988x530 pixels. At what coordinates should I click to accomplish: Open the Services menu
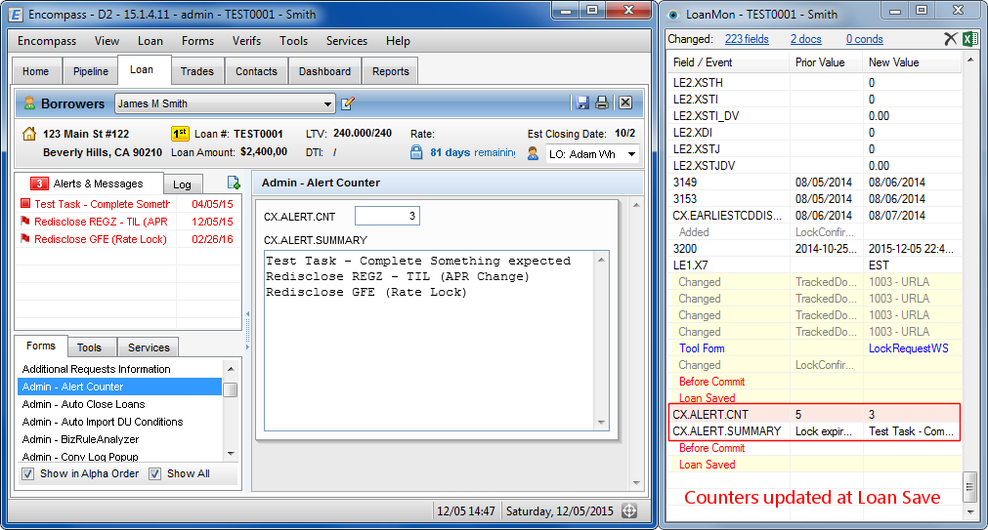(x=347, y=41)
